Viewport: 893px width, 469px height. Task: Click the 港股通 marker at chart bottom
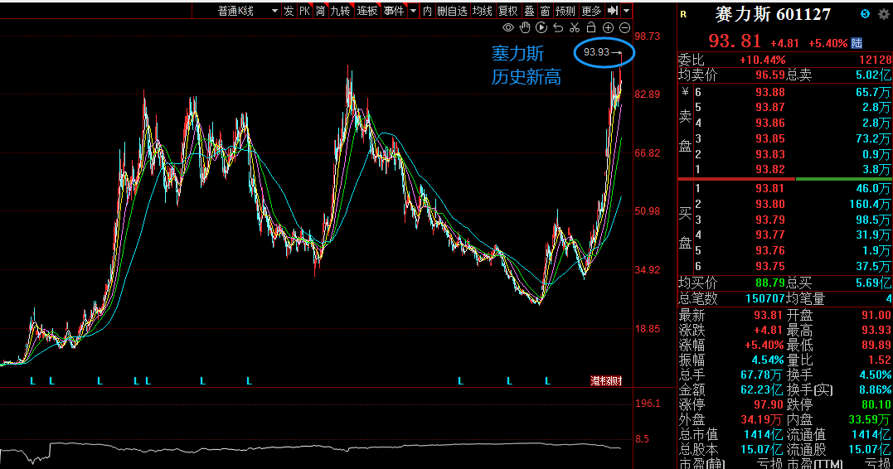(x=606, y=381)
